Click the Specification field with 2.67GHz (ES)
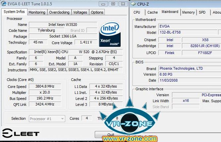The width and height of the screenshot is (221, 142). pos(76,52)
